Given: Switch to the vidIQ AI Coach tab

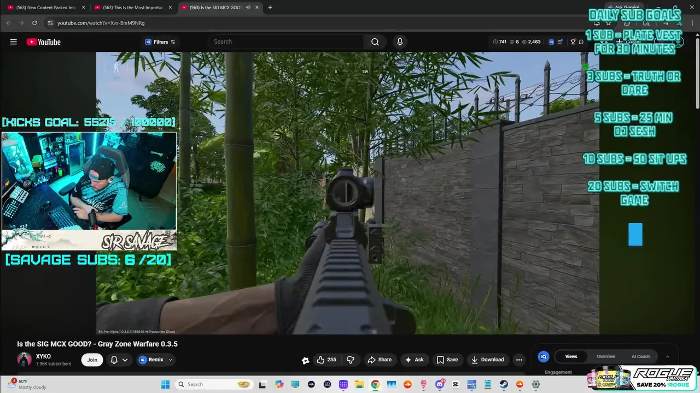Looking at the screenshot, I should click(640, 356).
